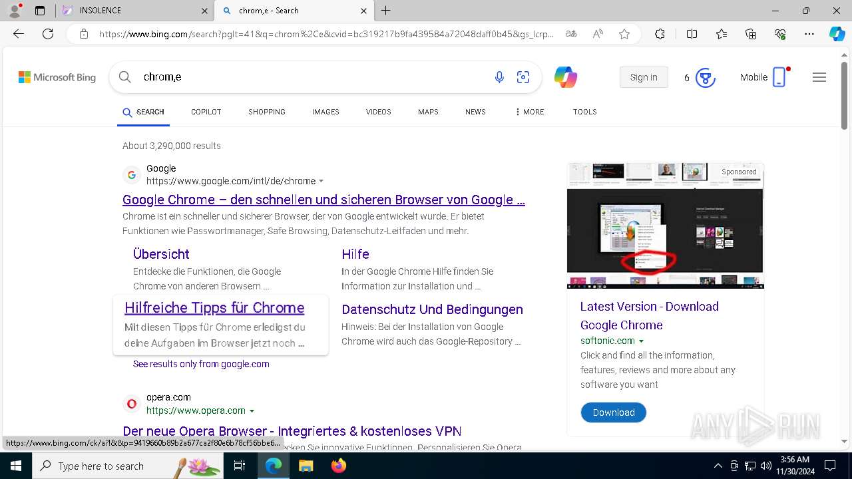This screenshot has height=479, width=852.
Task: See results only from google.com
Action: point(201,364)
